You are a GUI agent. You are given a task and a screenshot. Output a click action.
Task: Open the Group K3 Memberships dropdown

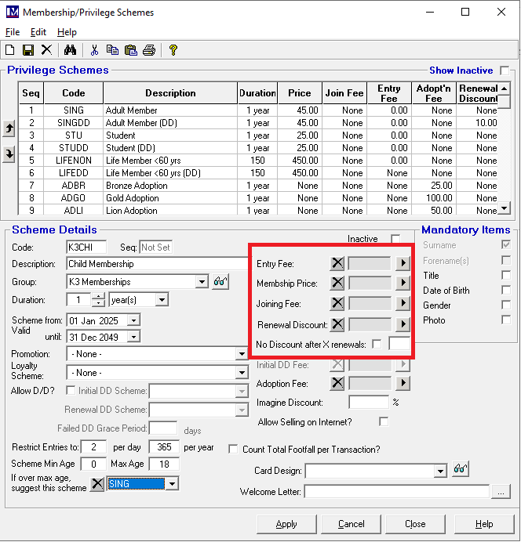coord(202,282)
